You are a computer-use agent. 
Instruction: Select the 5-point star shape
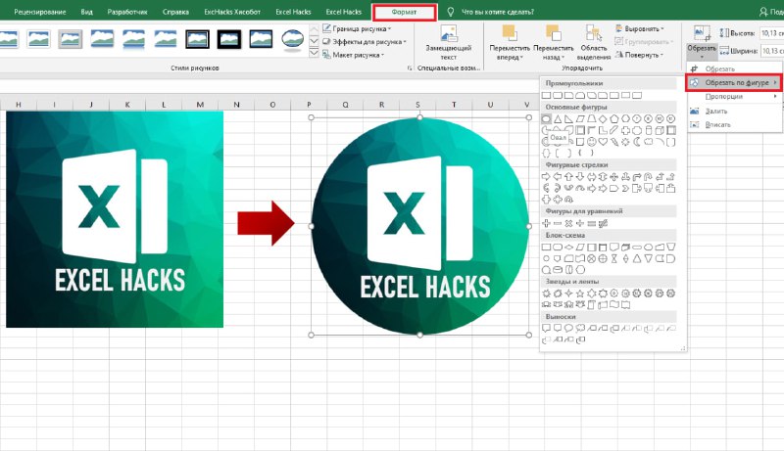click(x=580, y=293)
